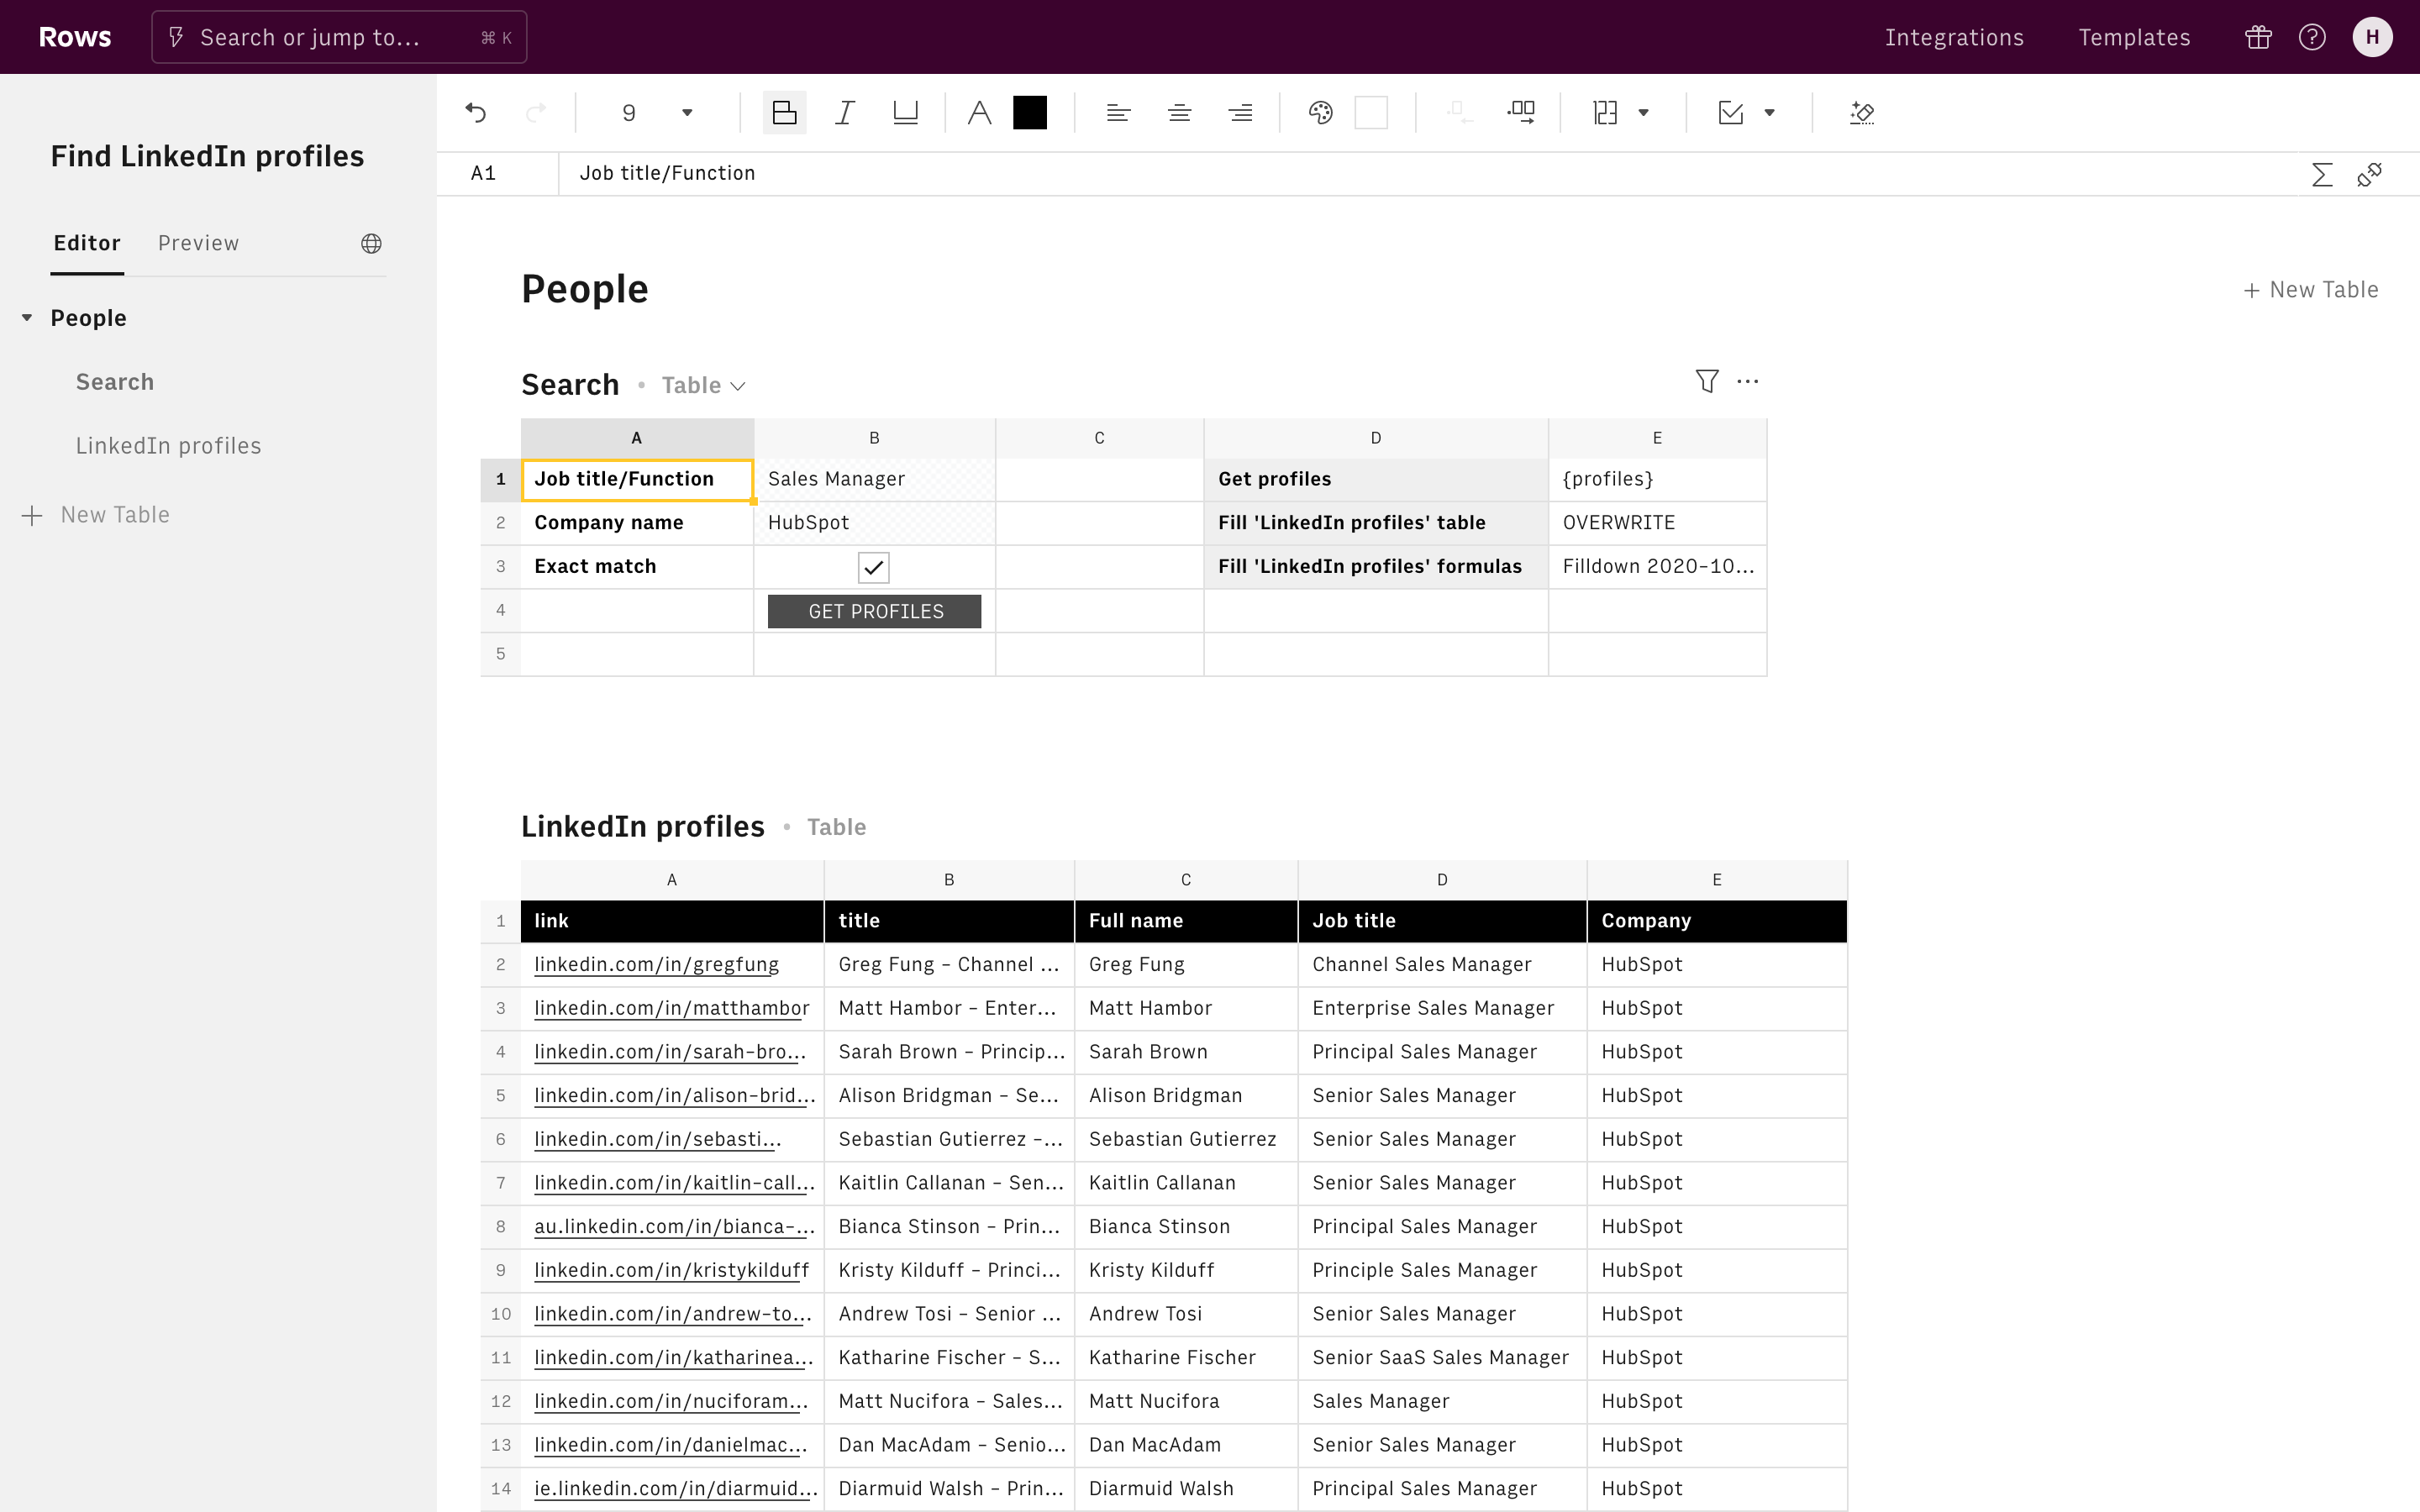2420x1512 pixels.
Task: Select the Full name header cell
Action: pos(1186,921)
